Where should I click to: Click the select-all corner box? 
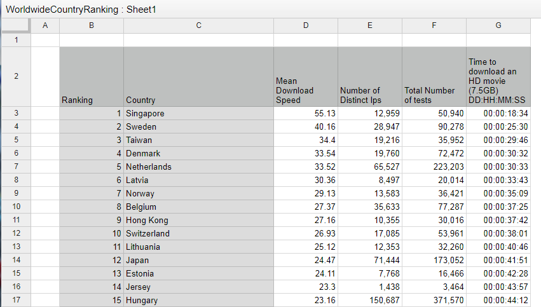tap(17, 25)
